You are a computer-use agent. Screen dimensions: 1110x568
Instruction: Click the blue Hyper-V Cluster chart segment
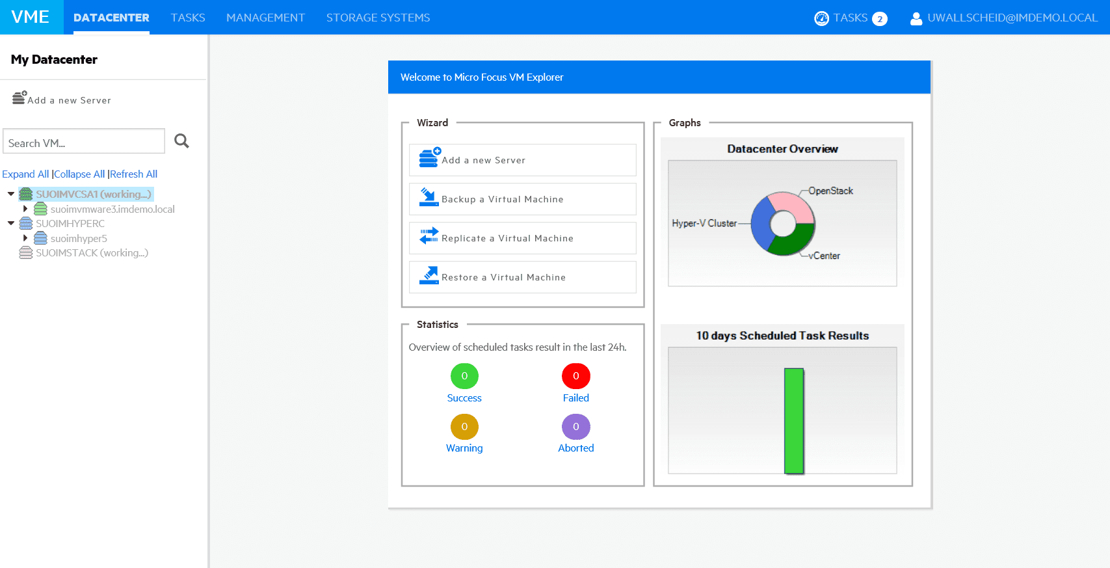(761, 224)
